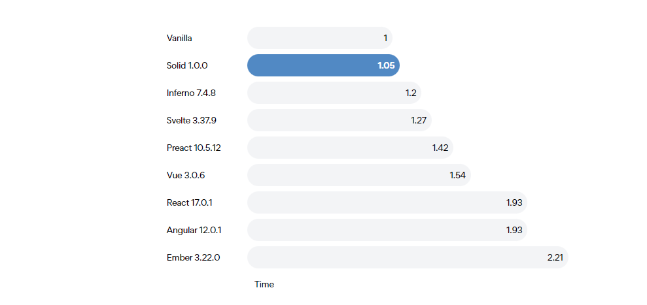Click the Solid 1.0.0 label
The height and width of the screenshot is (305, 647).
pos(187,65)
